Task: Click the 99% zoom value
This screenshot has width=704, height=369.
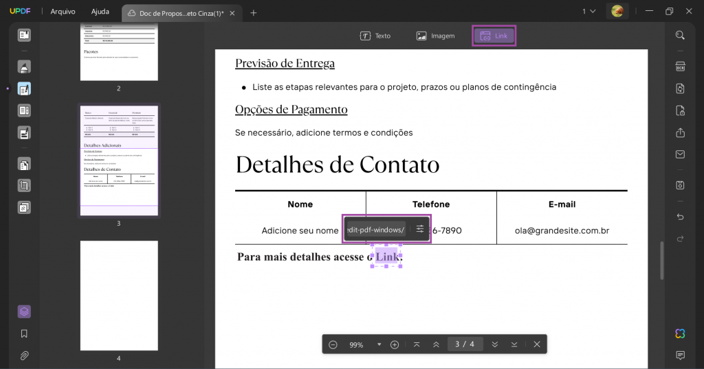Action: (356, 345)
